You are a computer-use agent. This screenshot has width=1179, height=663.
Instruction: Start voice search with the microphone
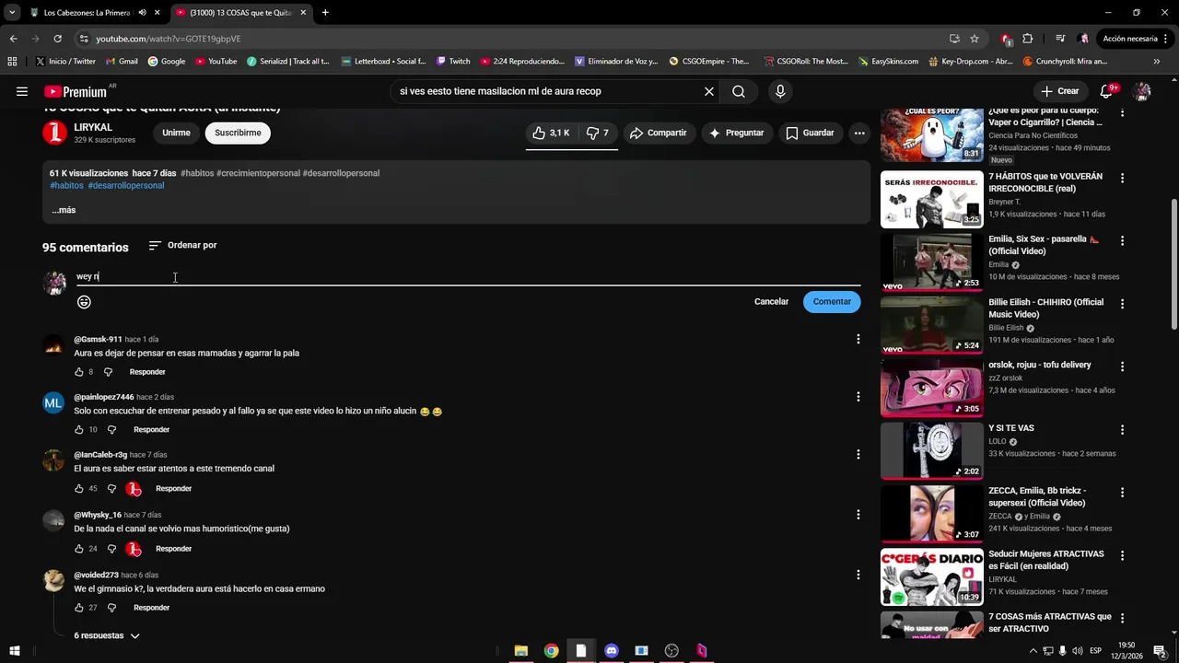[780, 91]
